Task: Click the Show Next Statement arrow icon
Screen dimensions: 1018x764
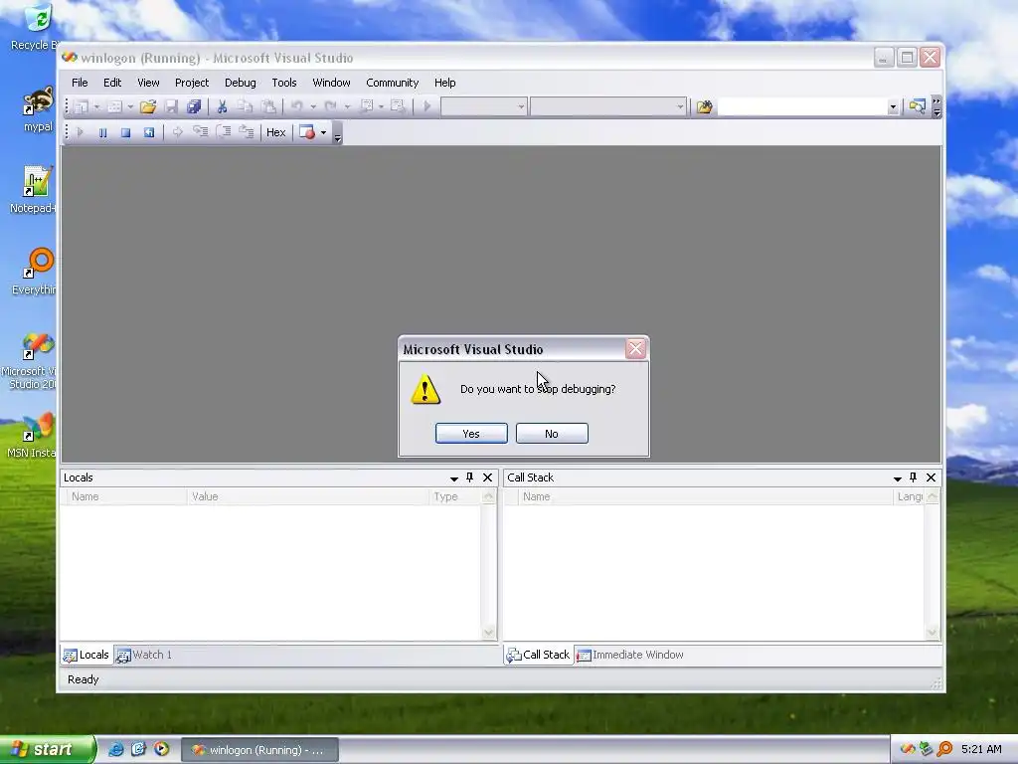Action: 177,132
